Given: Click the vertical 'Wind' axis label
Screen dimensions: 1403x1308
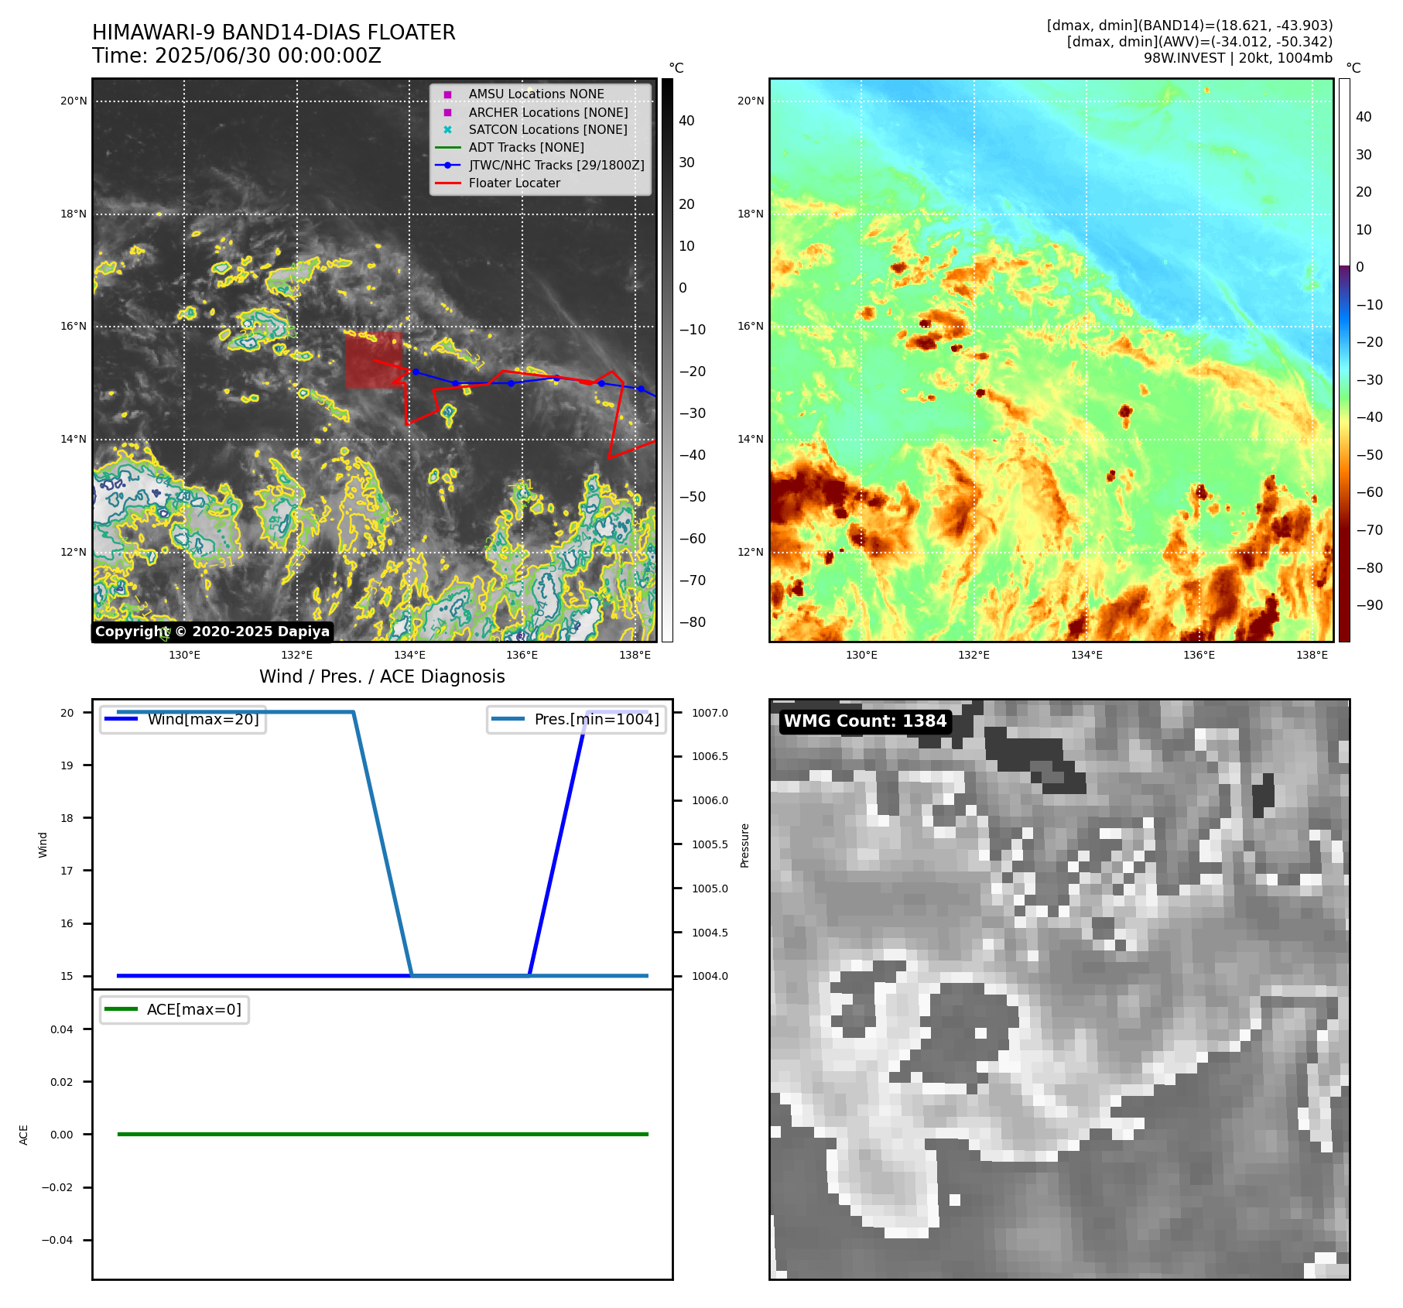Looking at the screenshot, I should click(x=43, y=845).
